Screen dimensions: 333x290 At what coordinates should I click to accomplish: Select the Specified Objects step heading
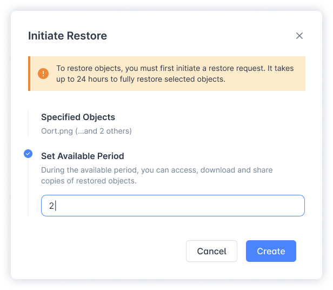coord(78,117)
